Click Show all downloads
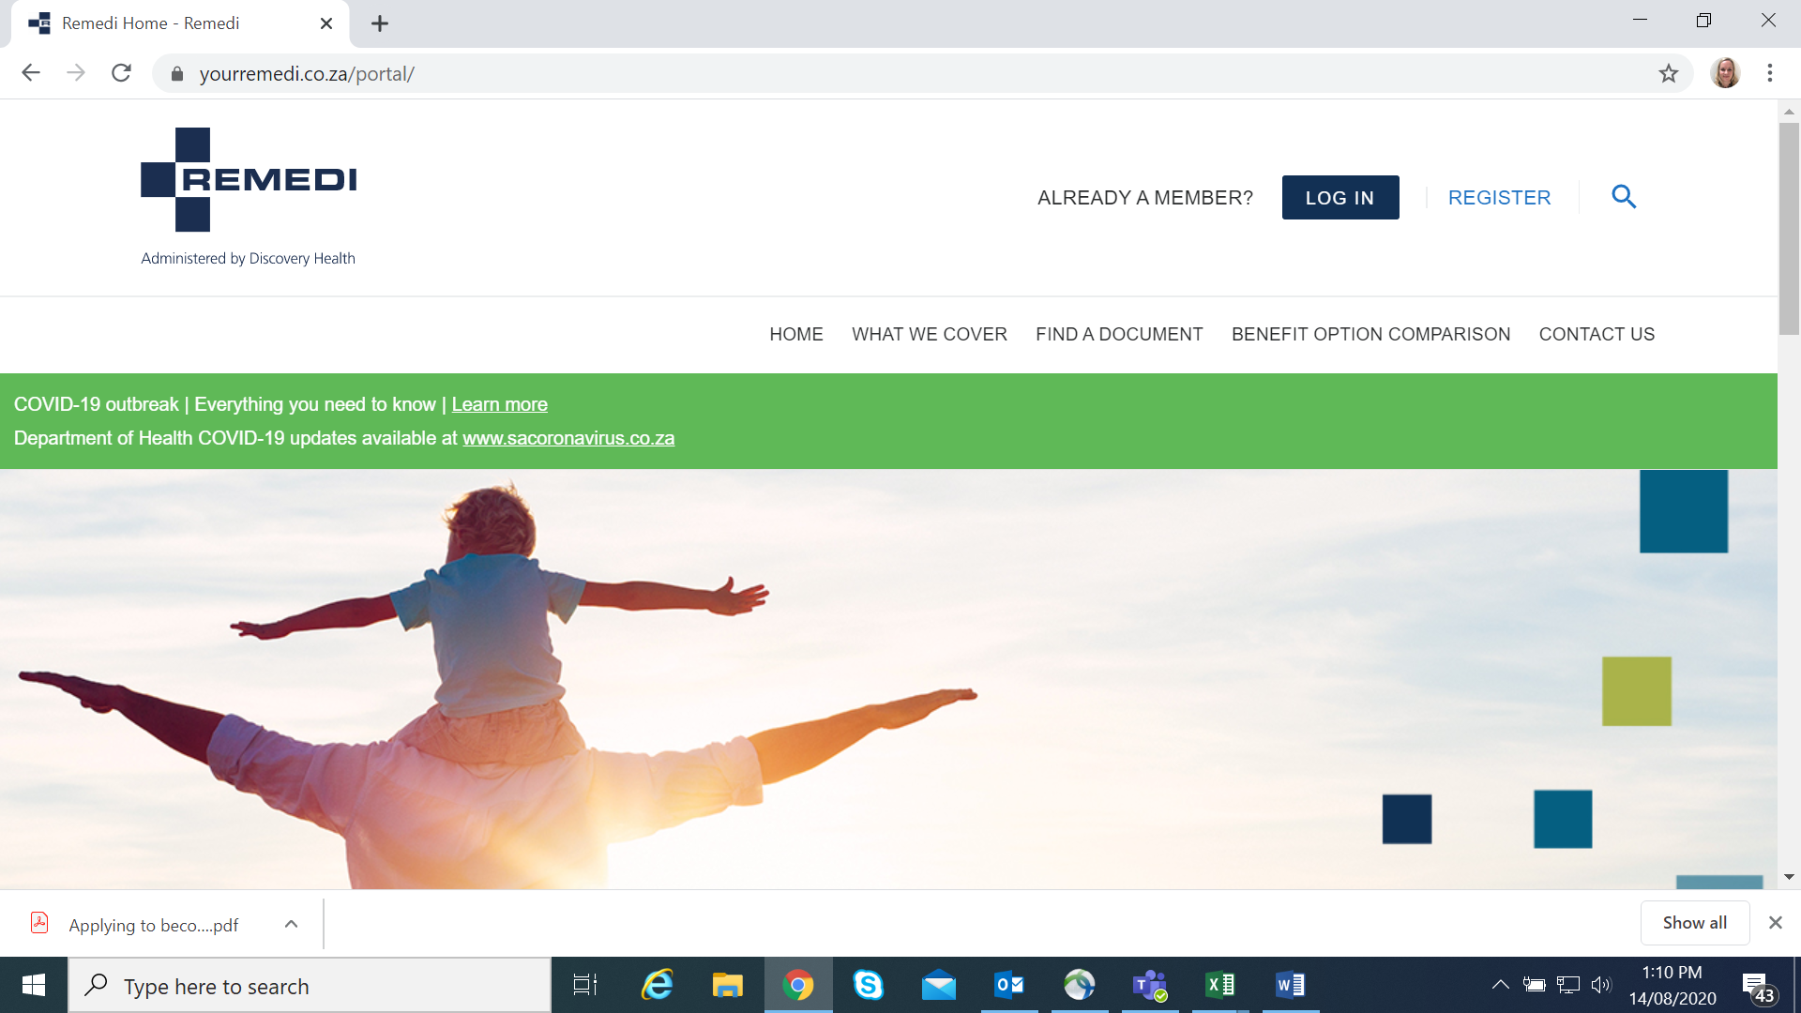This screenshot has height=1013, width=1801. [1694, 923]
